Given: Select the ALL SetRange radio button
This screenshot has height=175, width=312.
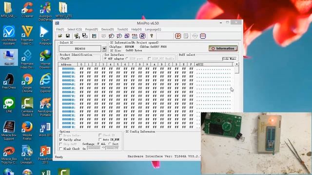Looking at the screenshot, I should click(98, 144).
